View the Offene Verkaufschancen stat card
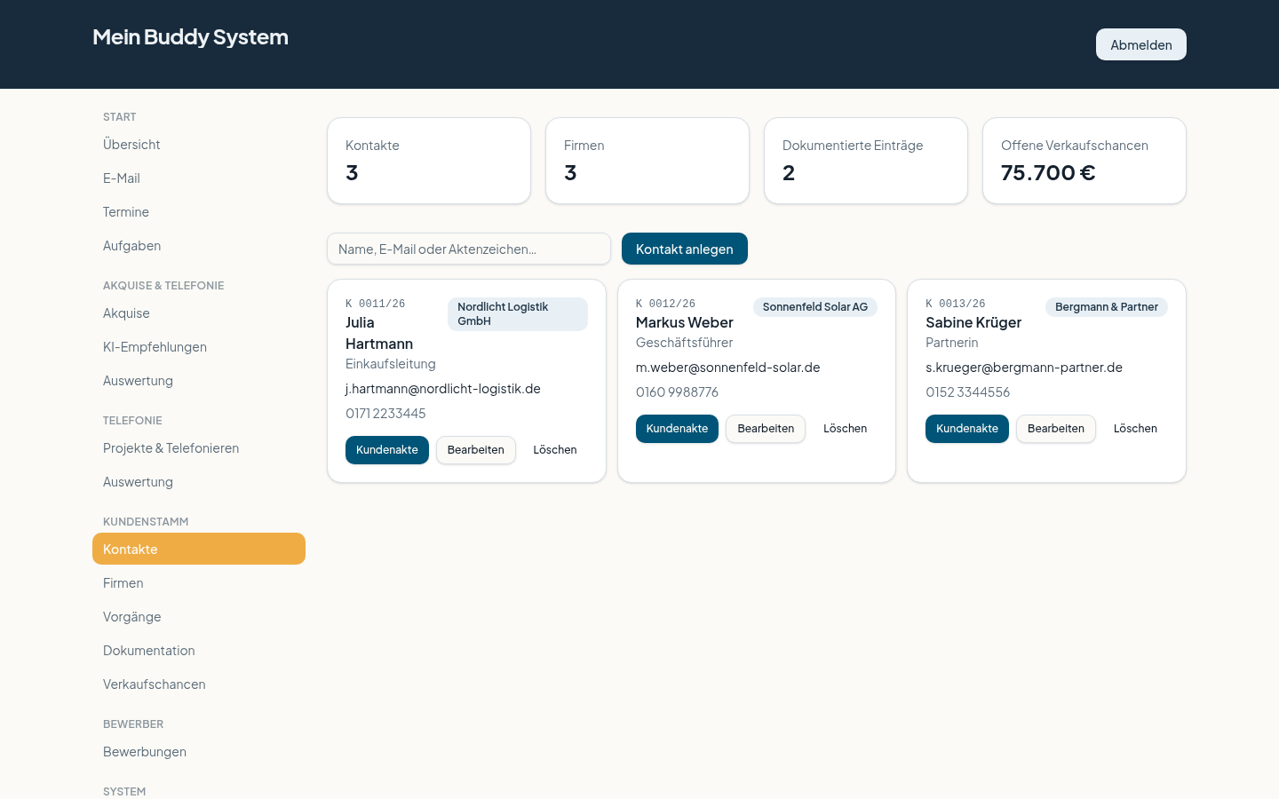This screenshot has height=799, width=1279. pos(1084,161)
